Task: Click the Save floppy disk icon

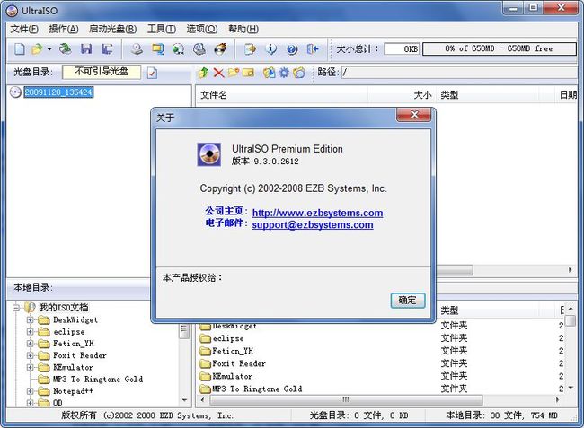Action: (86, 48)
